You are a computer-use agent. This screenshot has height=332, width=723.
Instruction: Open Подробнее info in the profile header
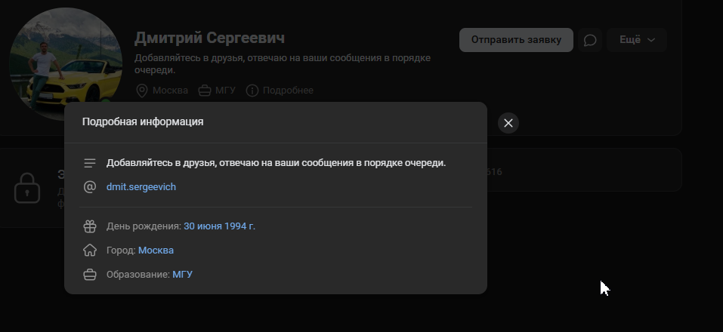280,91
